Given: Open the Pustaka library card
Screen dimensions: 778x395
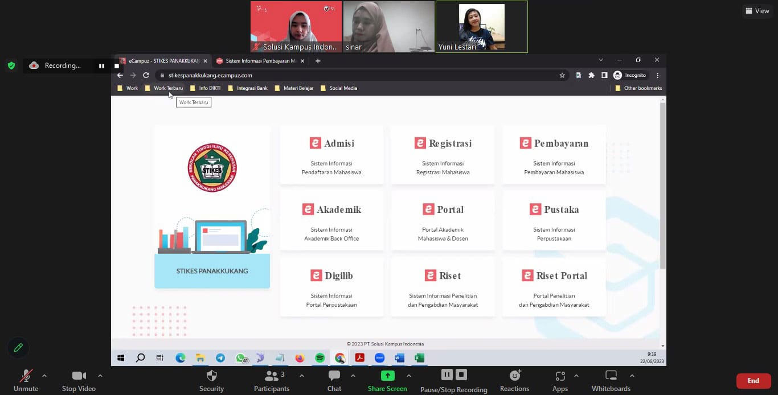Looking at the screenshot, I should tap(554, 221).
